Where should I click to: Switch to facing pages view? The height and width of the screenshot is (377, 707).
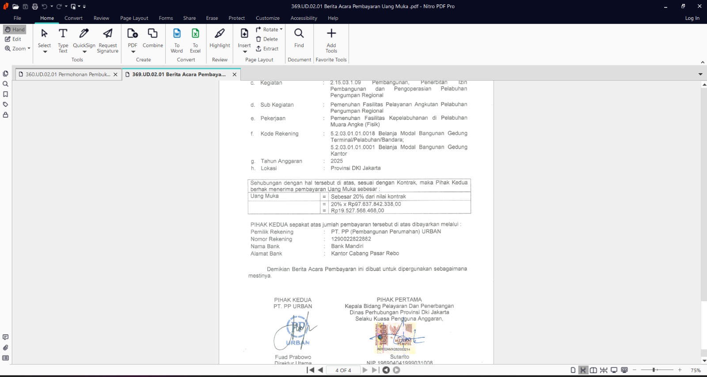coord(593,370)
